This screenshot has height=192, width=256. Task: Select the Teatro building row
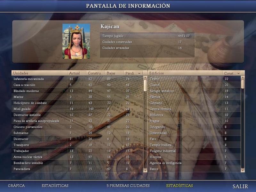[194, 79]
